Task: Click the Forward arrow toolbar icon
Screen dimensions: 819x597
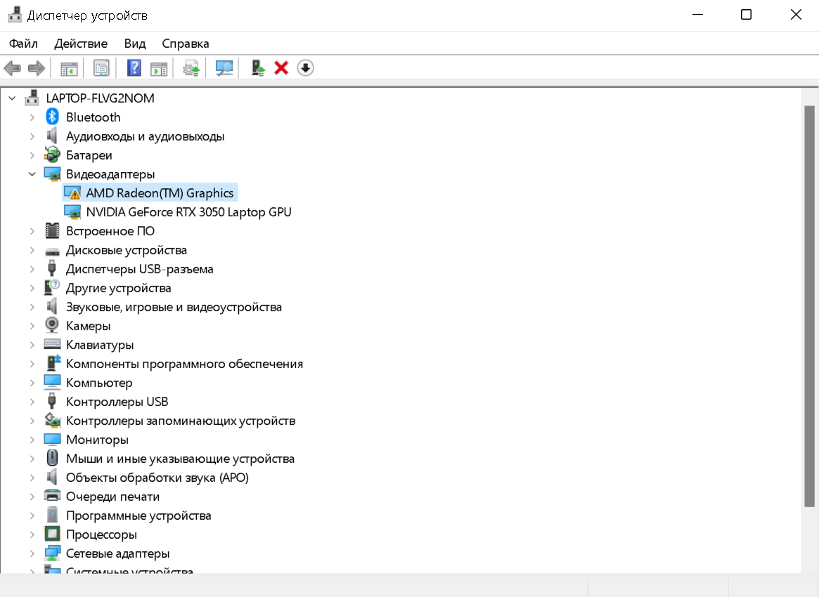Action: point(37,68)
